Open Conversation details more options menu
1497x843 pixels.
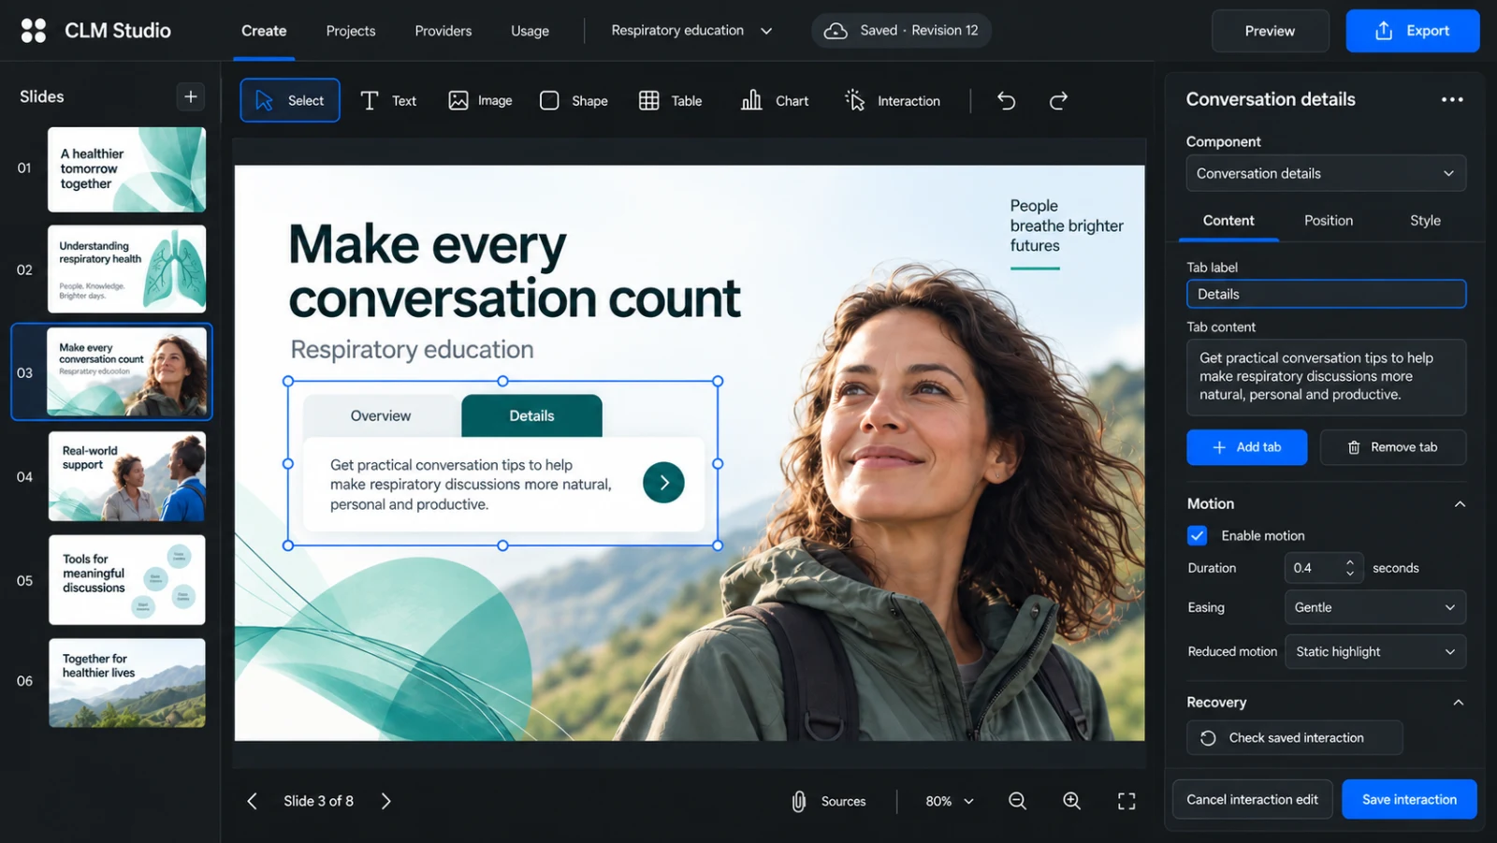click(x=1452, y=99)
